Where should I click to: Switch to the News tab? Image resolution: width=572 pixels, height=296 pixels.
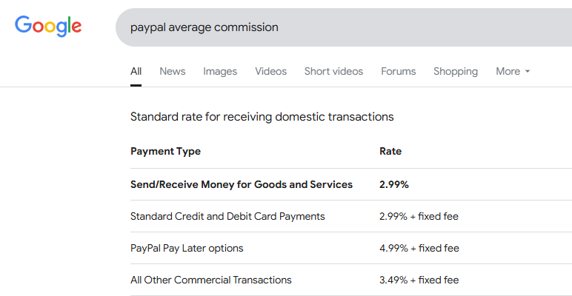pos(173,72)
